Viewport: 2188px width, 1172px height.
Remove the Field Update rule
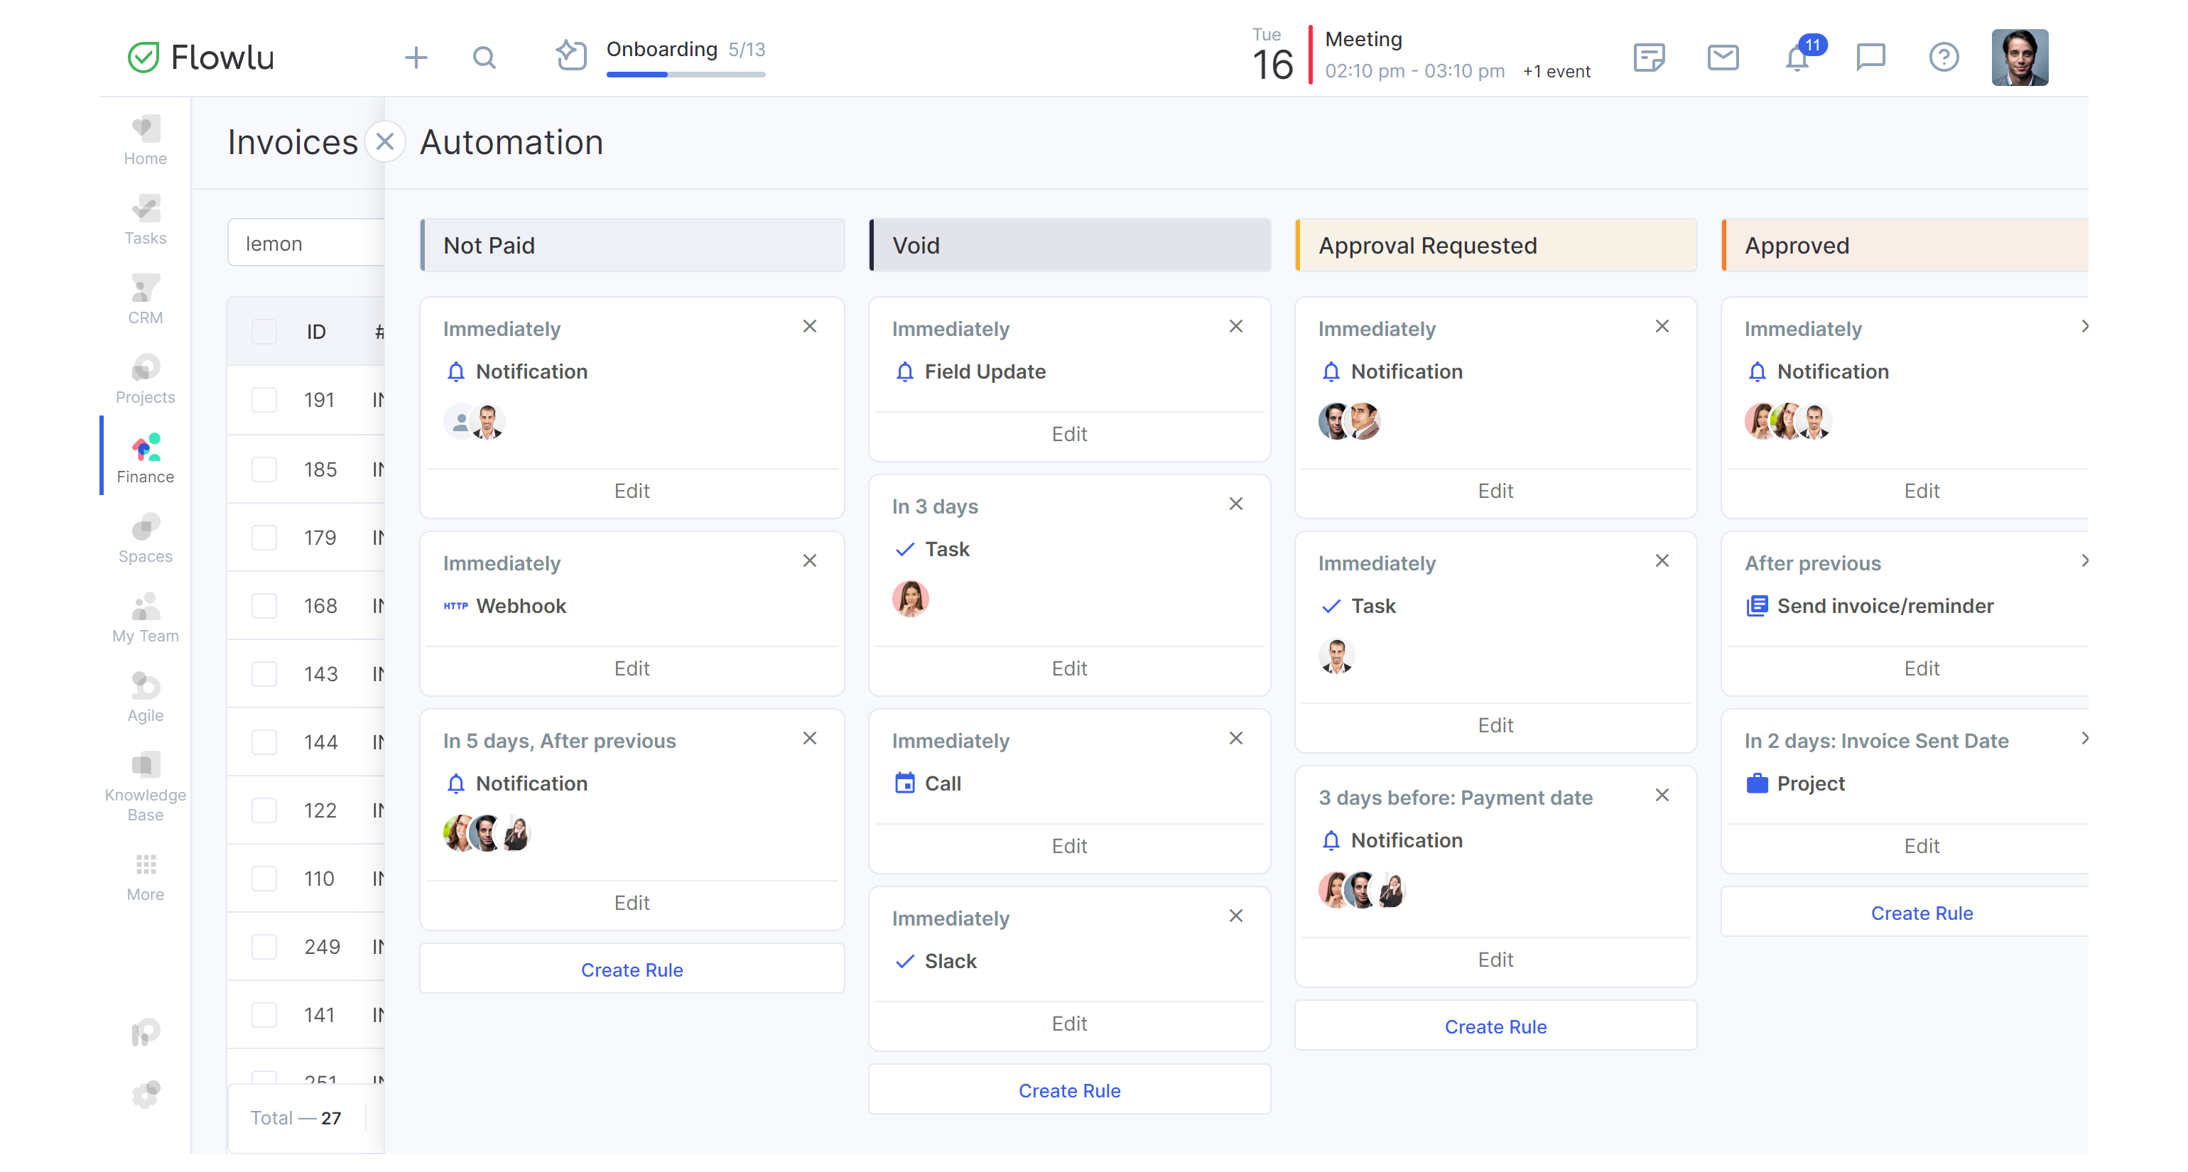[1237, 326]
